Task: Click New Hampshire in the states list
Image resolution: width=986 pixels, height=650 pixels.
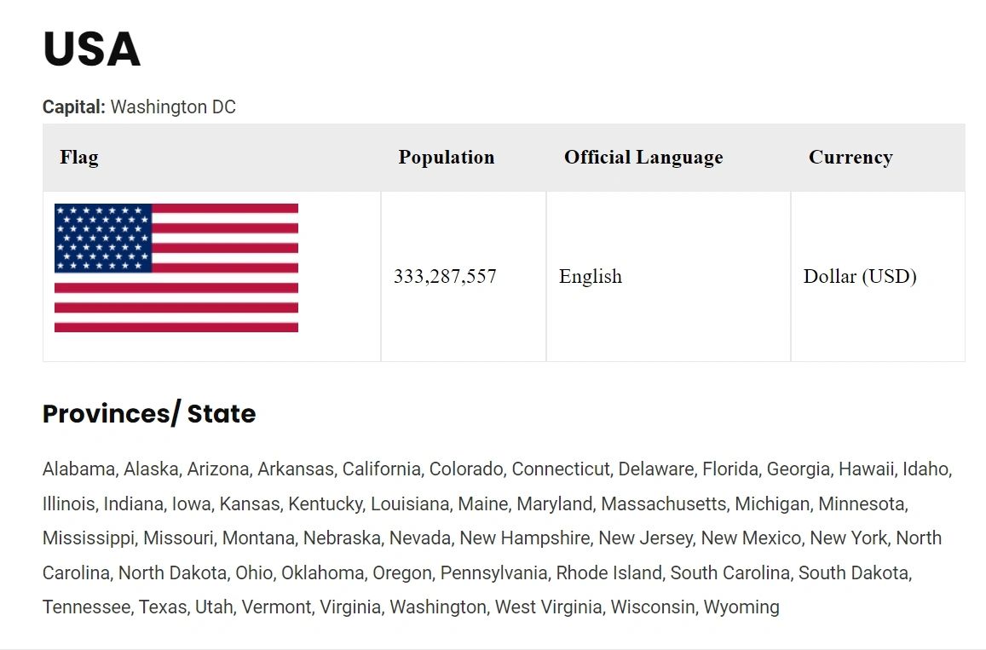Action: point(524,538)
